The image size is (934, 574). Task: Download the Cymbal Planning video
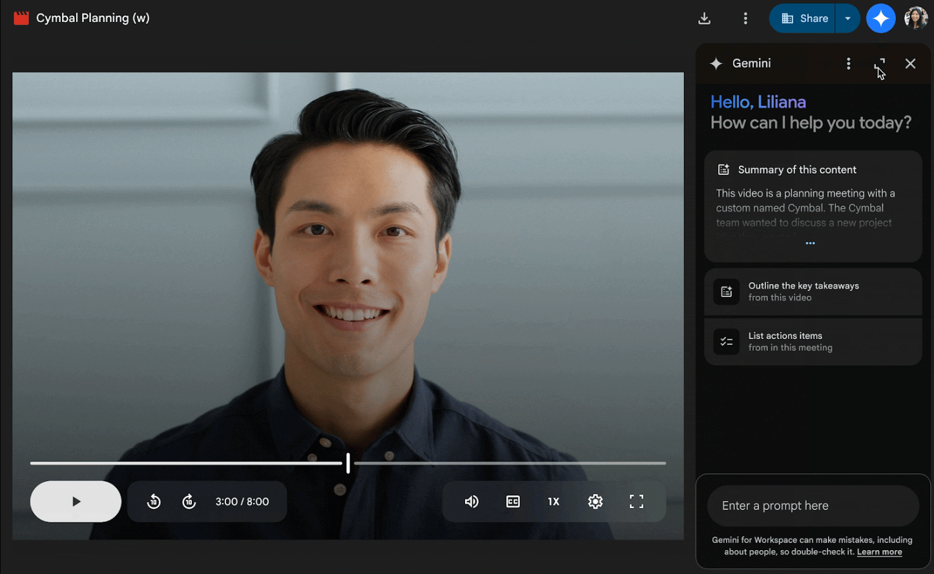click(x=704, y=18)
